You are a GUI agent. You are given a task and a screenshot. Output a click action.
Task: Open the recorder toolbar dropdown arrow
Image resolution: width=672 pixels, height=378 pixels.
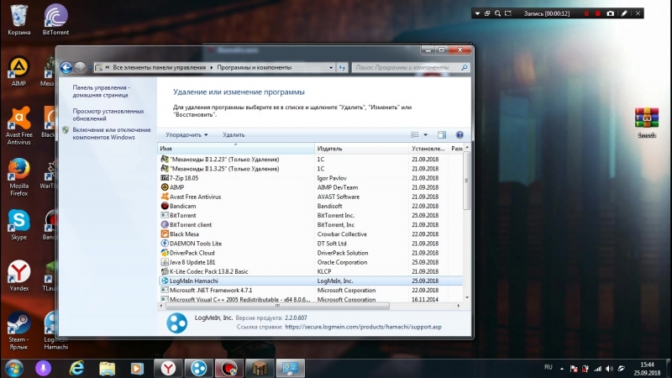477,13
